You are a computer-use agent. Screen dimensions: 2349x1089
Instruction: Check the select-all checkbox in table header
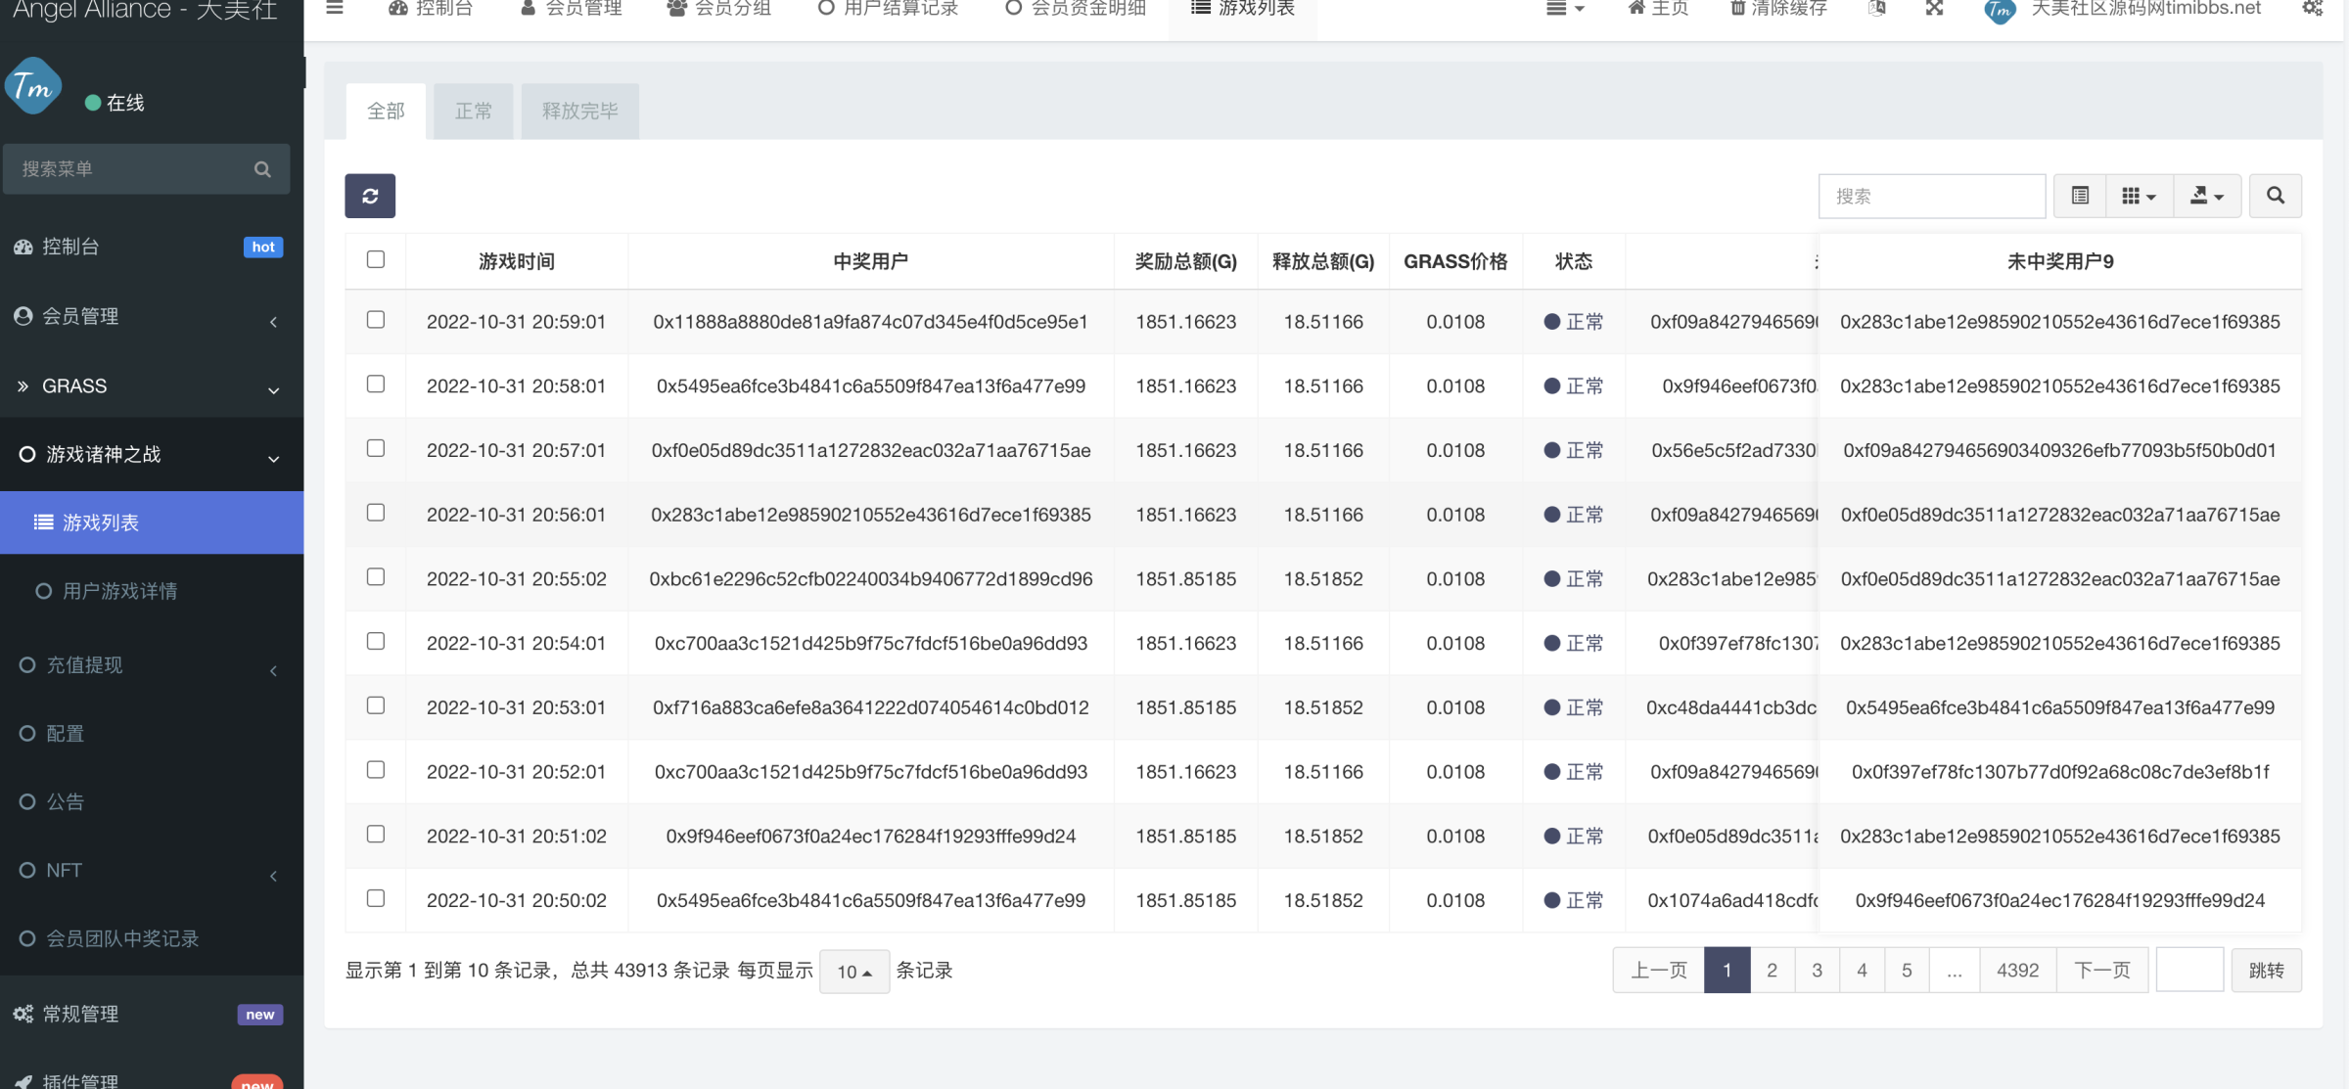pyautogui.click(x=376, y=259)
